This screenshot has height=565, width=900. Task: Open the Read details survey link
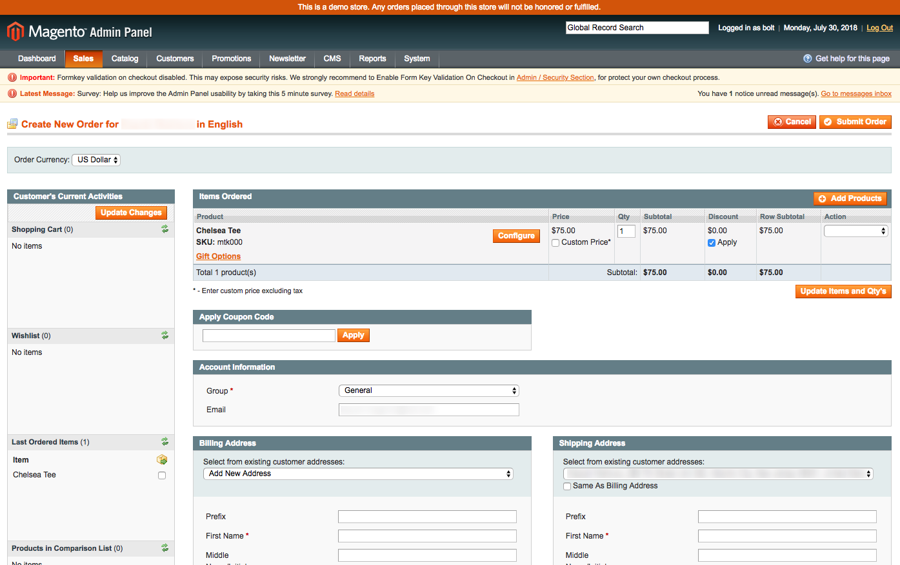[354, 93]
